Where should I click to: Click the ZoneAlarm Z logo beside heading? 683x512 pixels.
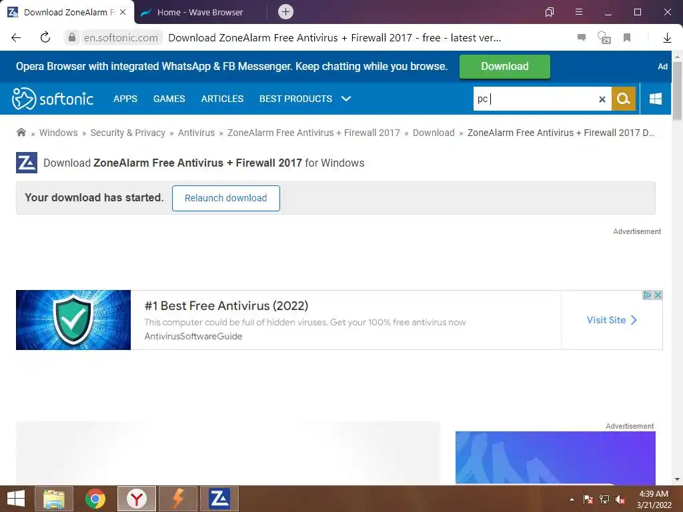tap(27, 163)
